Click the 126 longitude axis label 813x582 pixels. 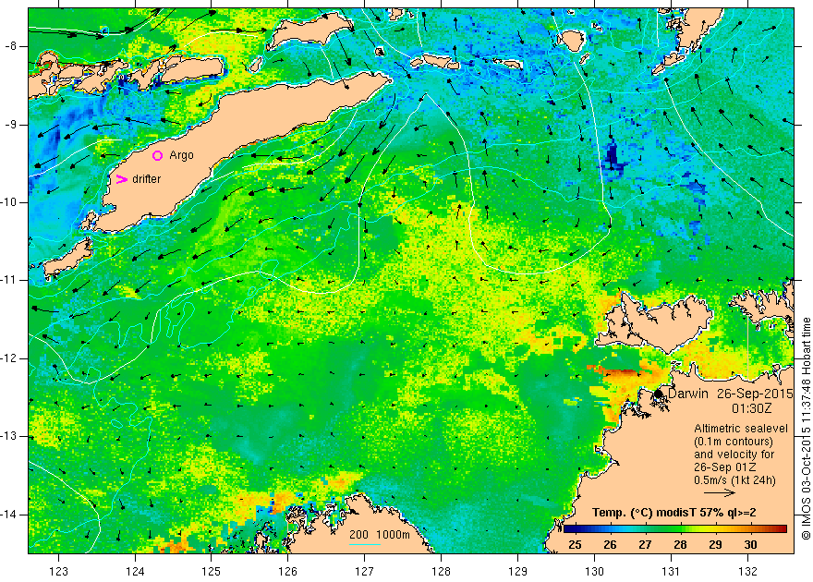(x=287, y=572)
